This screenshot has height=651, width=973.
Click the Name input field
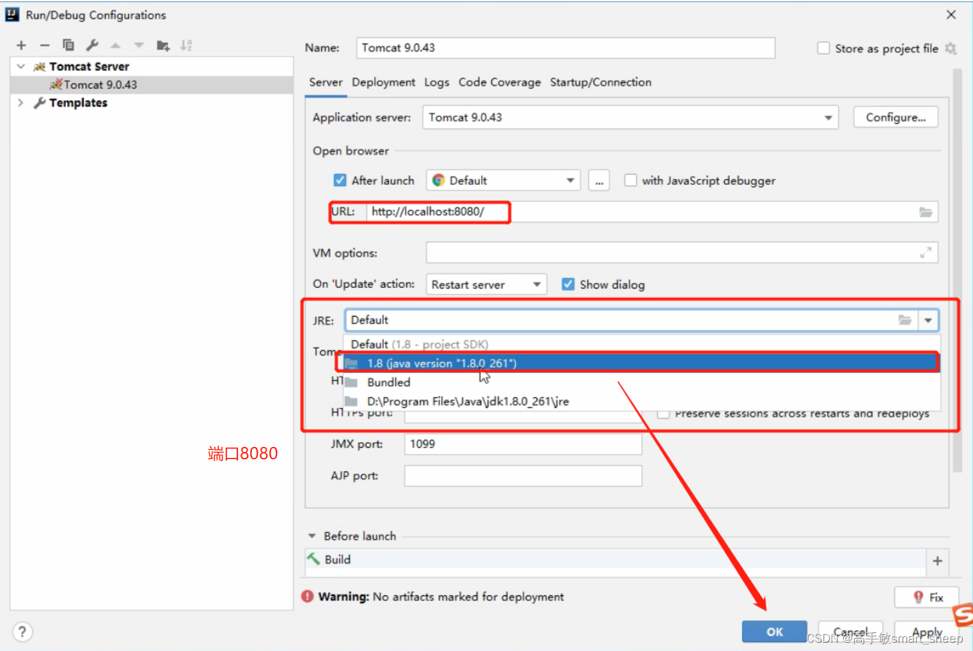tap(566, 48)
